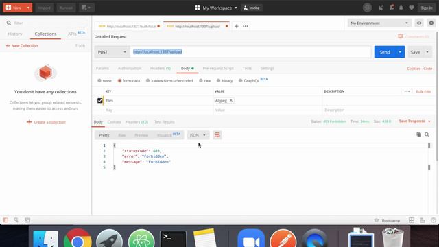The width and height of the screenshot is (439, 247).
Task: Open the satellite capture requests icon
Action: point(381,8)
